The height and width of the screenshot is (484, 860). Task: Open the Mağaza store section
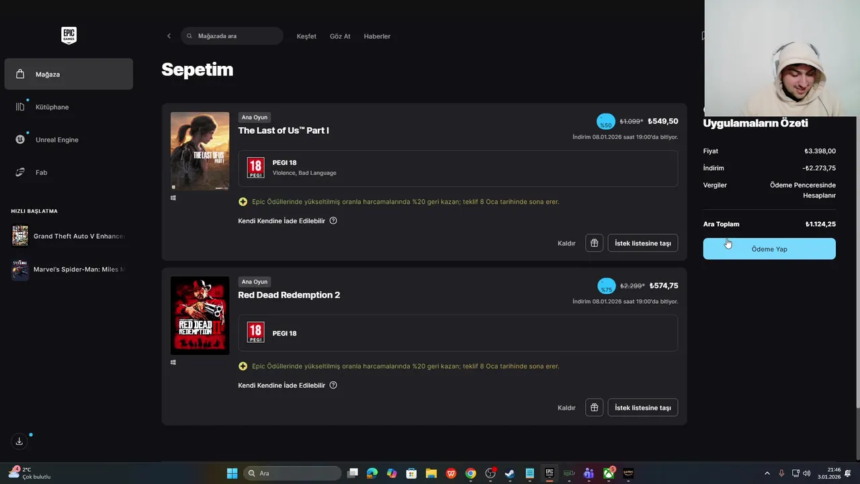69,74
